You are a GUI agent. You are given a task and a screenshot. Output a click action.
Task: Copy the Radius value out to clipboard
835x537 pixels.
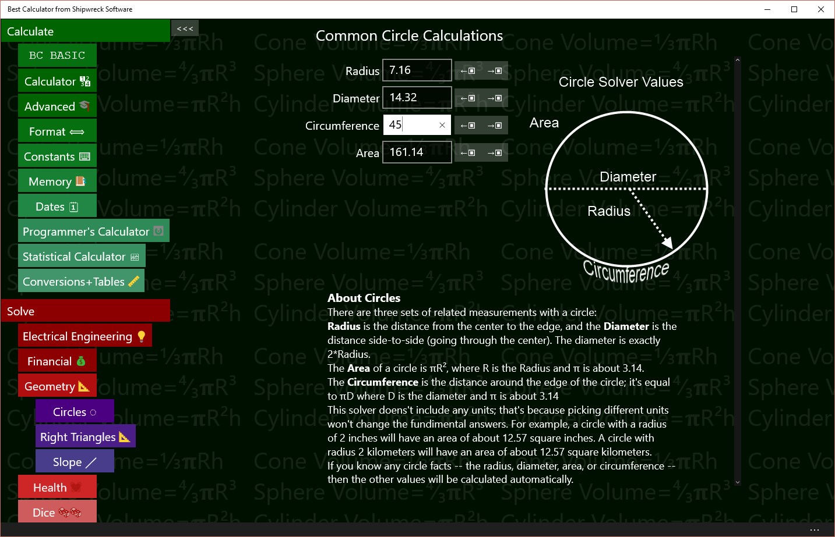495,70
